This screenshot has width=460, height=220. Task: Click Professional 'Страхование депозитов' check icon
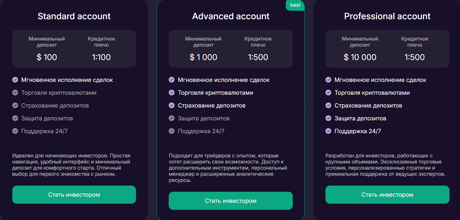tap(328, 105)
